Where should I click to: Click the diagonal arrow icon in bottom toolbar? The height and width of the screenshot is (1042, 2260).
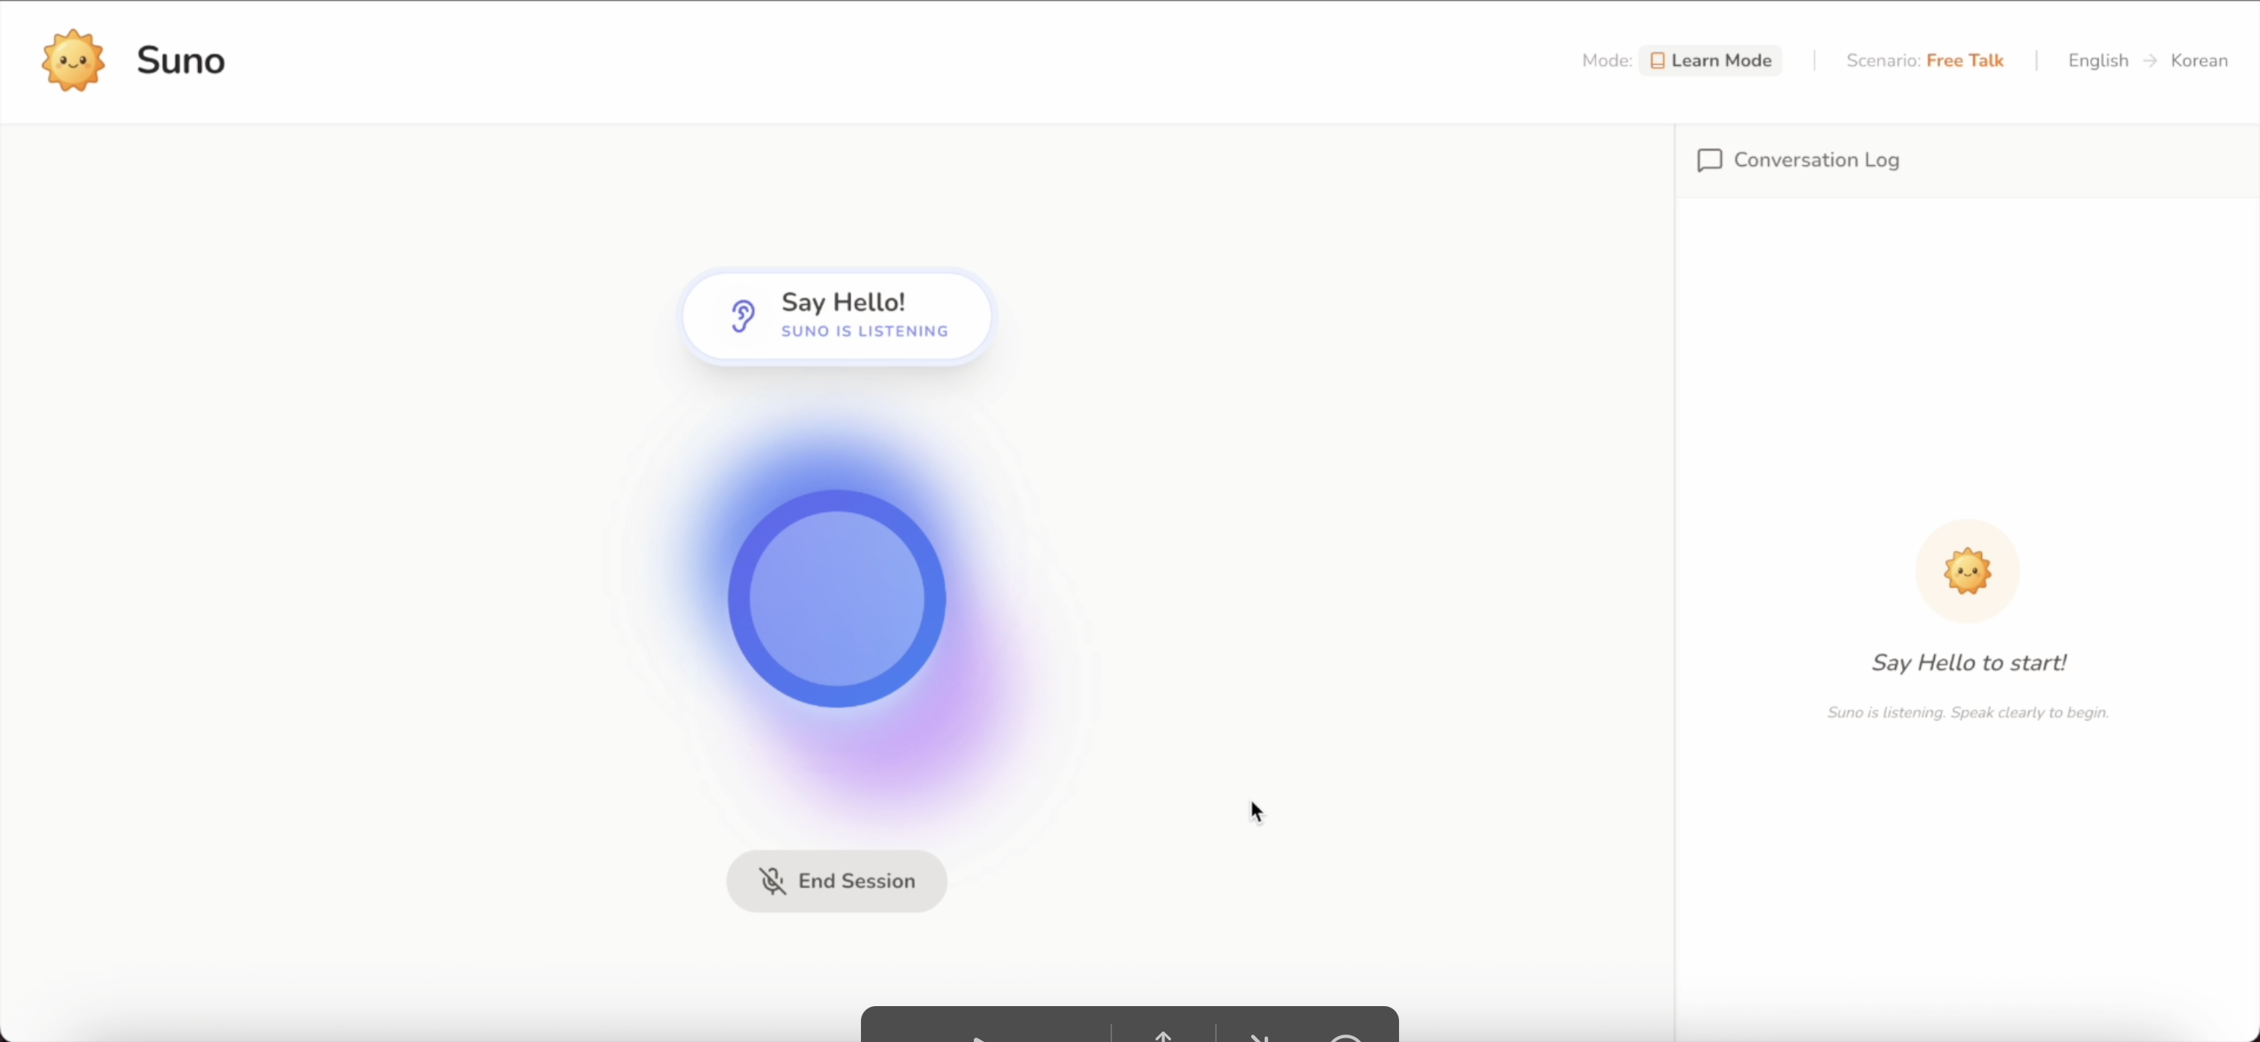click(1259, 1037)
